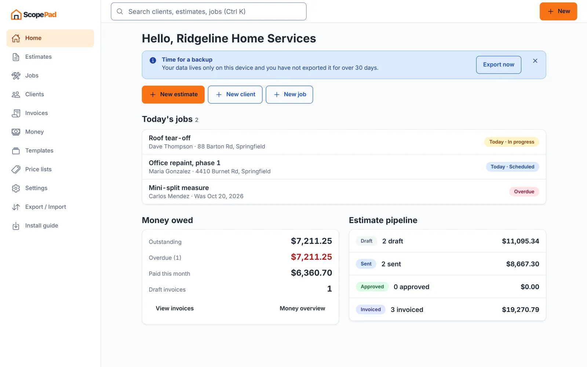Go to the Jobs page

(x=50, y=76)
